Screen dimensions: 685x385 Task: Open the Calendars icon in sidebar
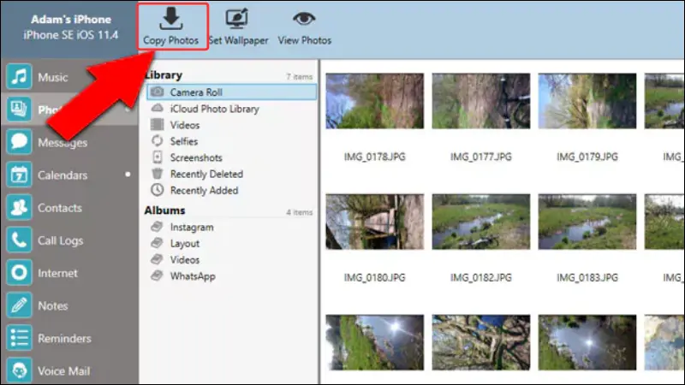(19, 175)
